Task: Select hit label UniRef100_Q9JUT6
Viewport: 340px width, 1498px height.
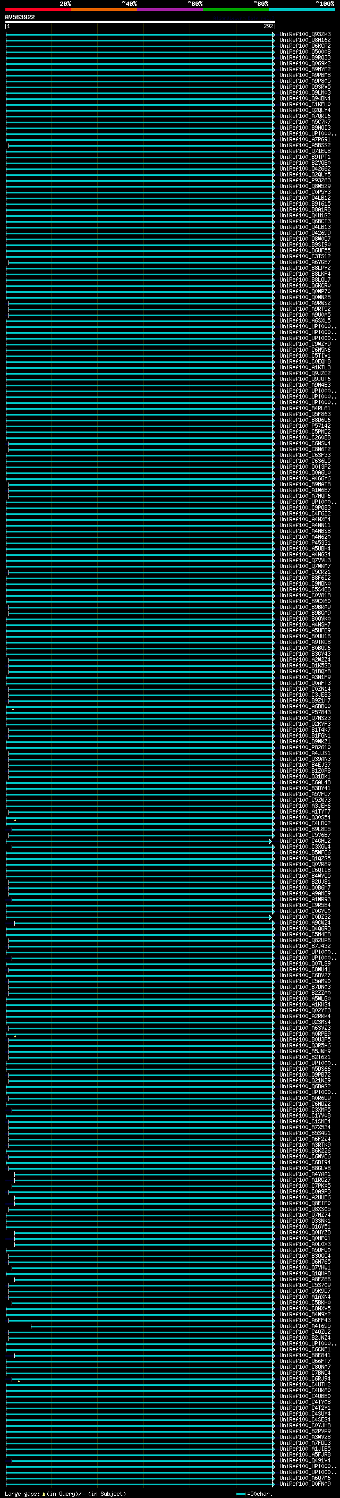Action: point(305,379)
